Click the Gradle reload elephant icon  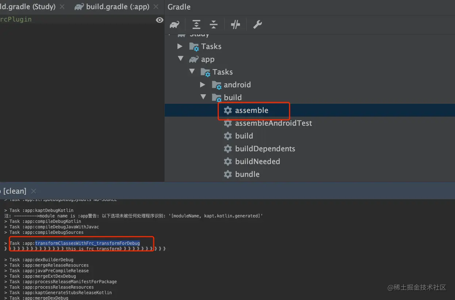pos(175,25)
